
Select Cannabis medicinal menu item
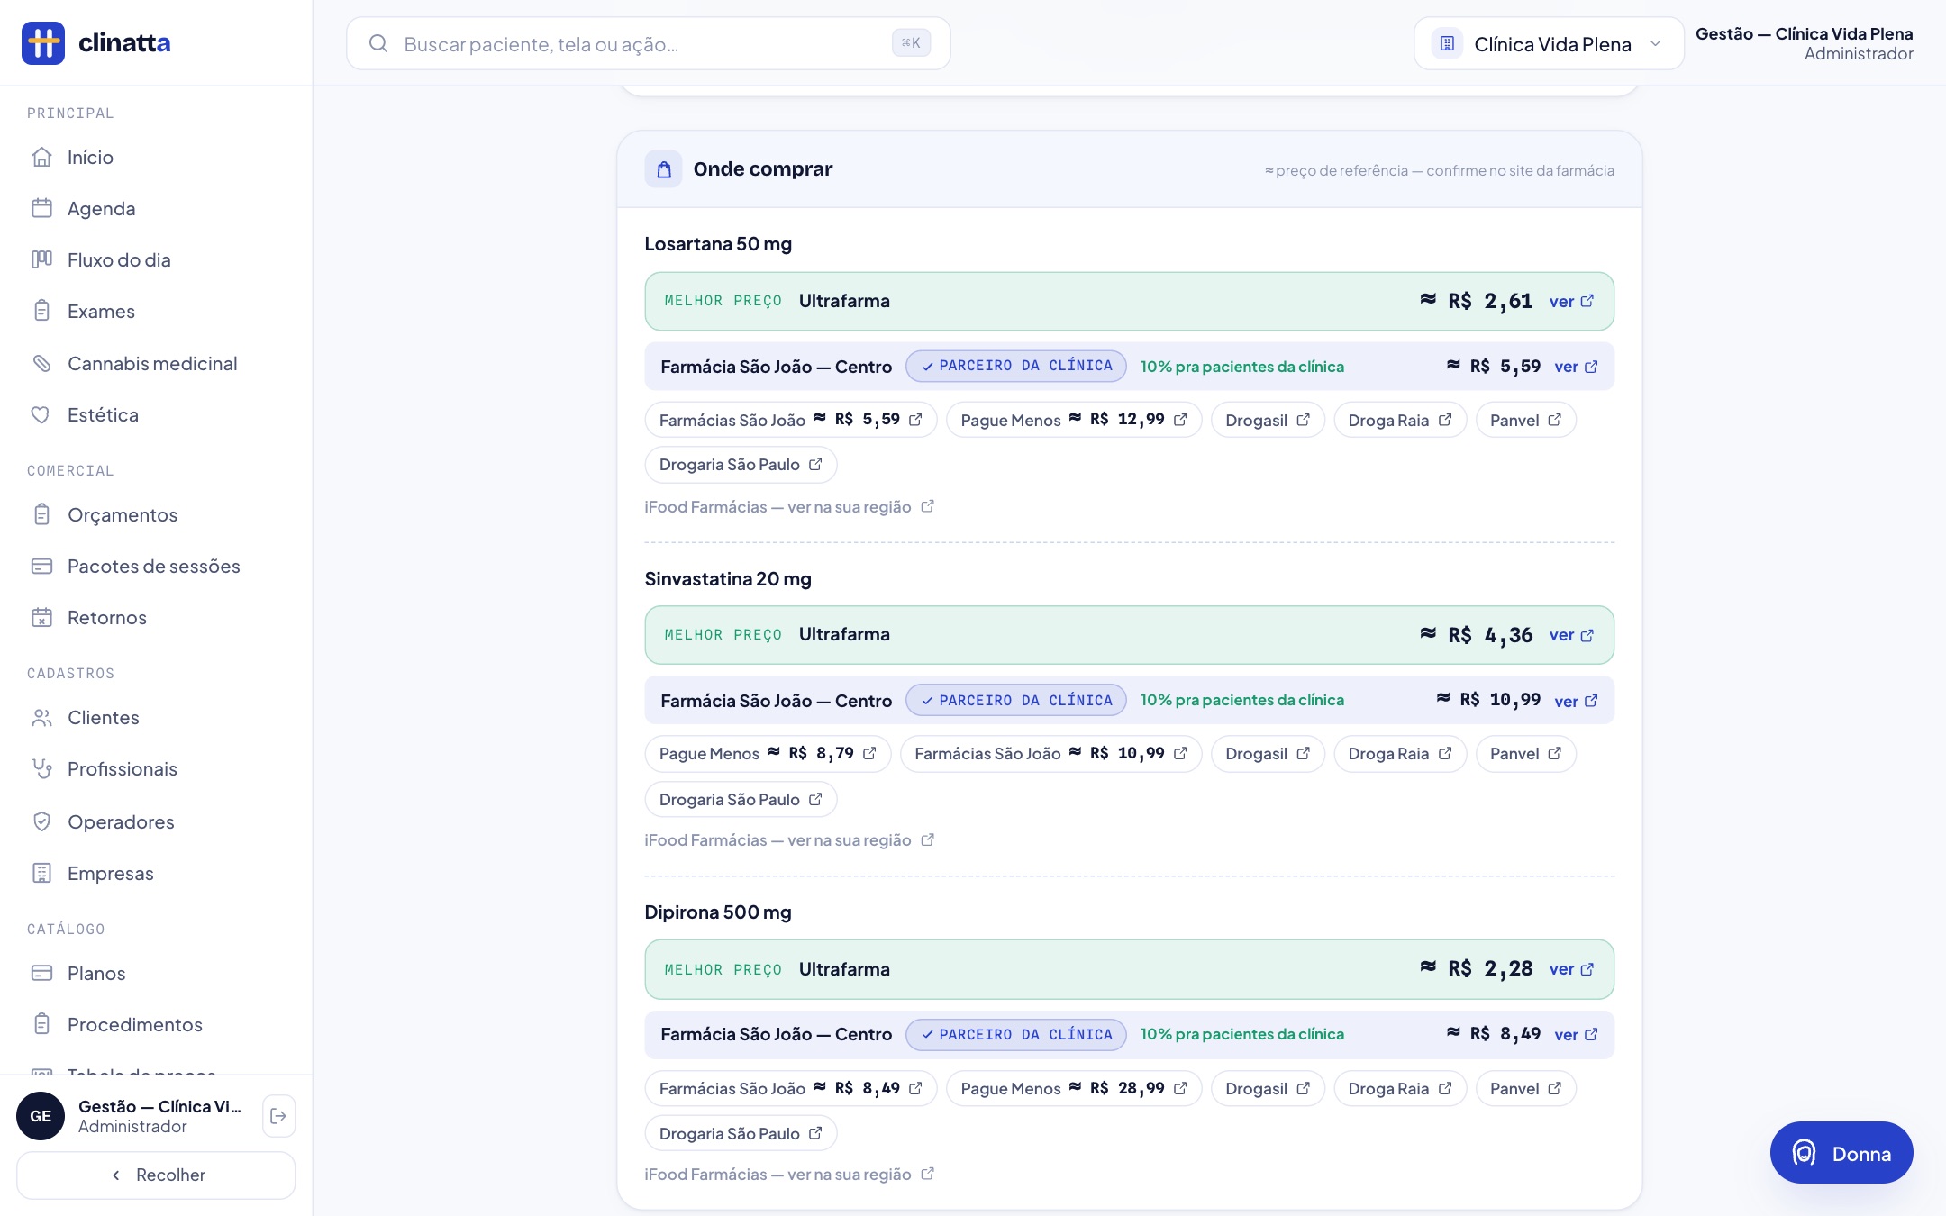tap(156, 364)
